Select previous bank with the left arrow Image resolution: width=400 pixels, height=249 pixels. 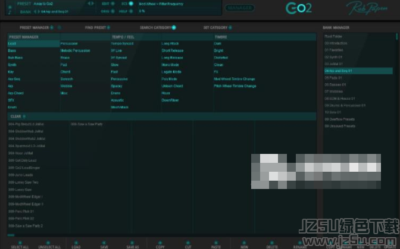(35, 11)
